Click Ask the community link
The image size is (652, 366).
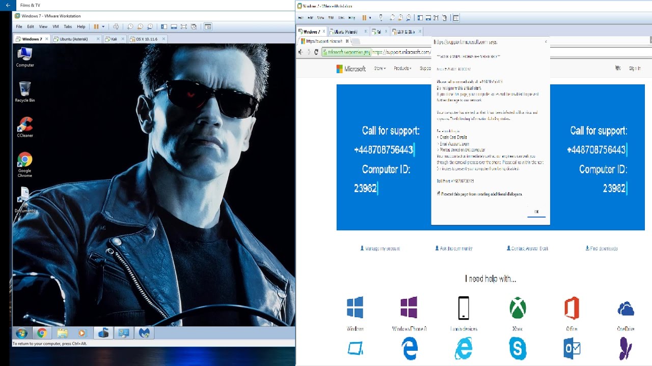click(x=453, y=249)
